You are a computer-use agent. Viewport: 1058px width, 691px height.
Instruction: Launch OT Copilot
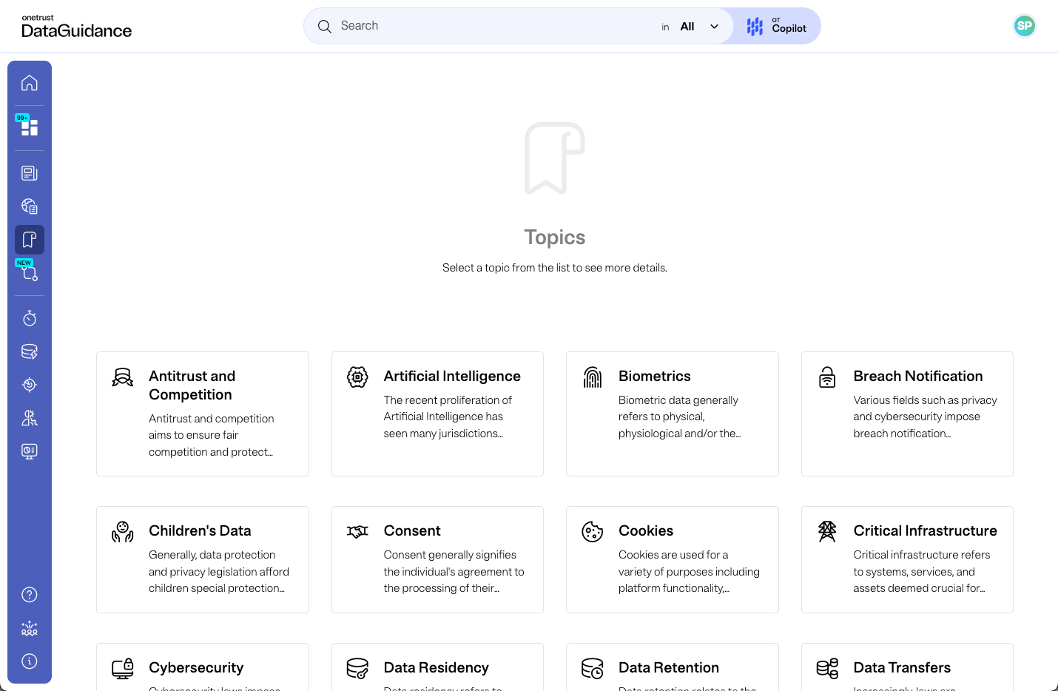775,26
